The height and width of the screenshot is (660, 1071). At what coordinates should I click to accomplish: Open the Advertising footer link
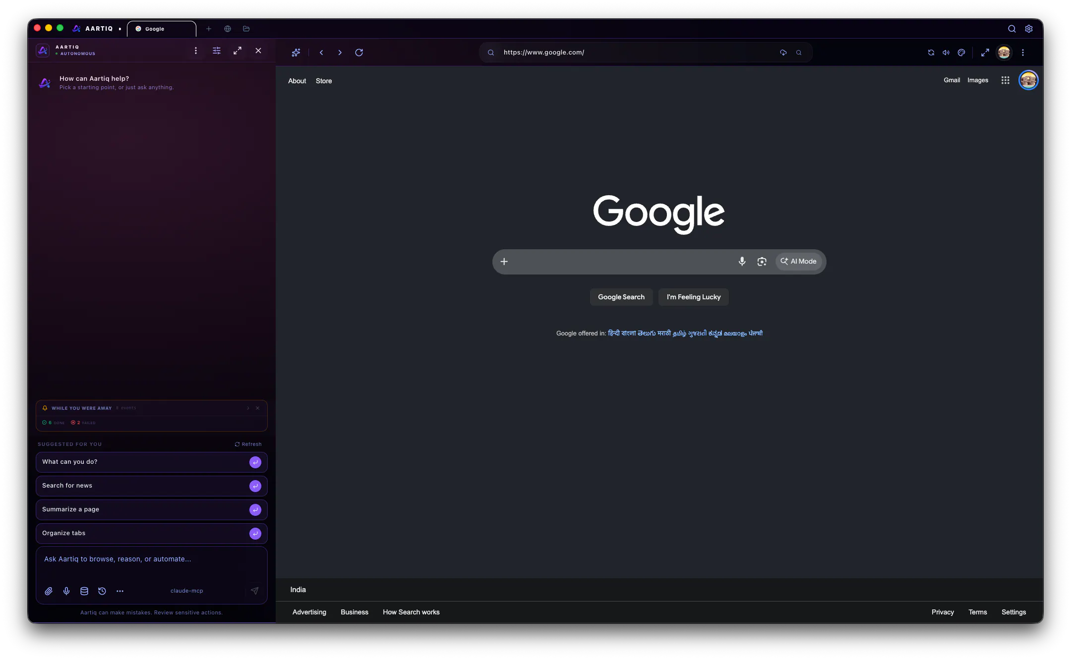click(x=309, y=612)
